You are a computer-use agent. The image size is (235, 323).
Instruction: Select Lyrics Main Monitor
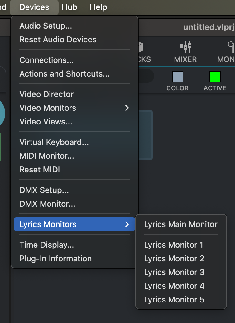(181, 224)
